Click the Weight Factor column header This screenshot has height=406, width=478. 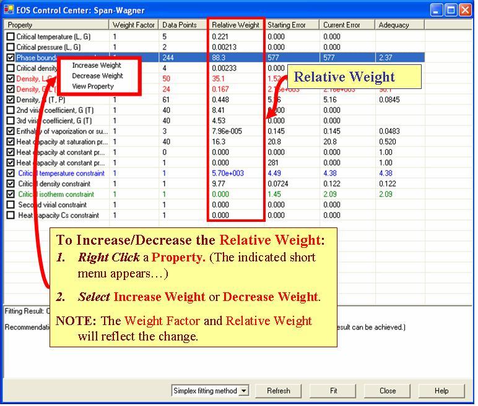click(134, 25)
